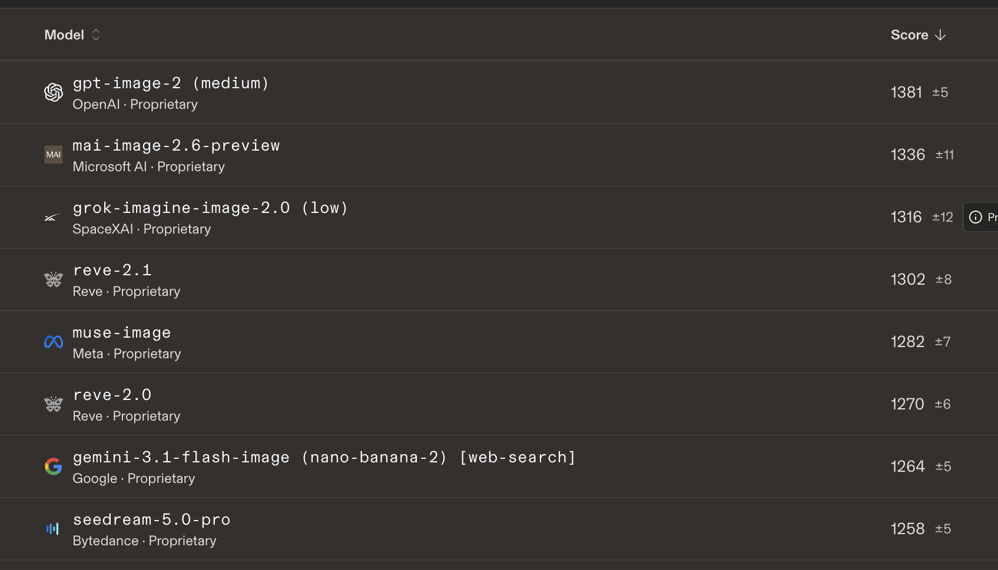Click the "Reve · Proprietary" subtitle under reve-2.1
The width and height of the screenshot is (998, 570).
[x=126, y=292]
